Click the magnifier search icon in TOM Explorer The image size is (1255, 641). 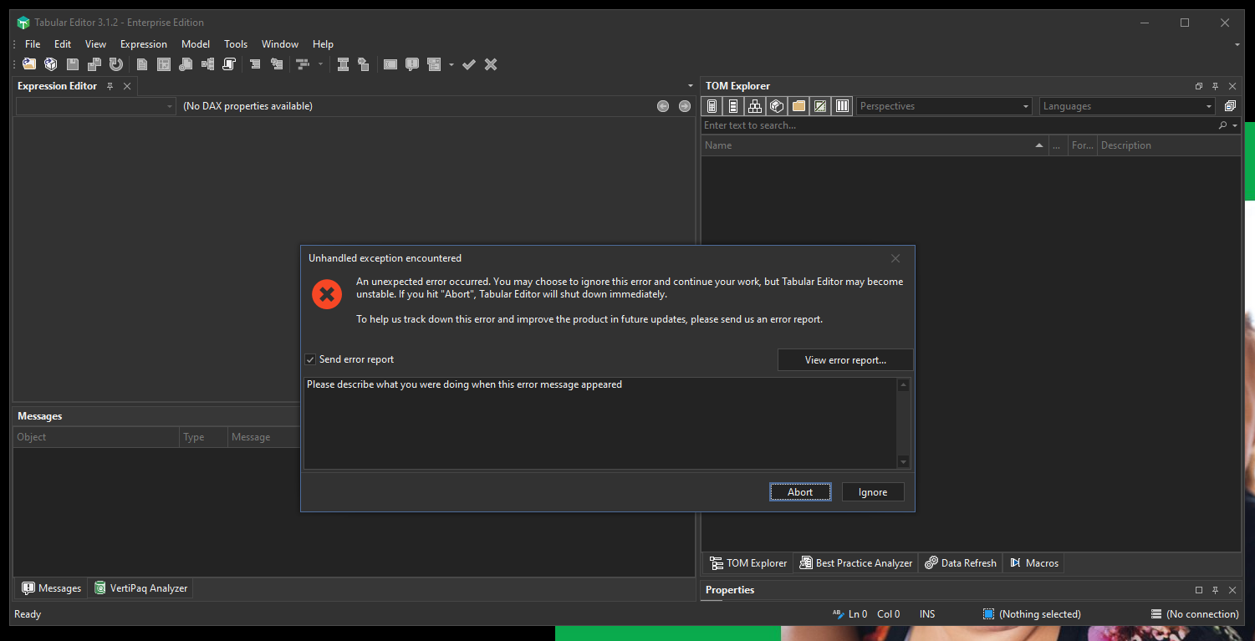(1222, 125)
